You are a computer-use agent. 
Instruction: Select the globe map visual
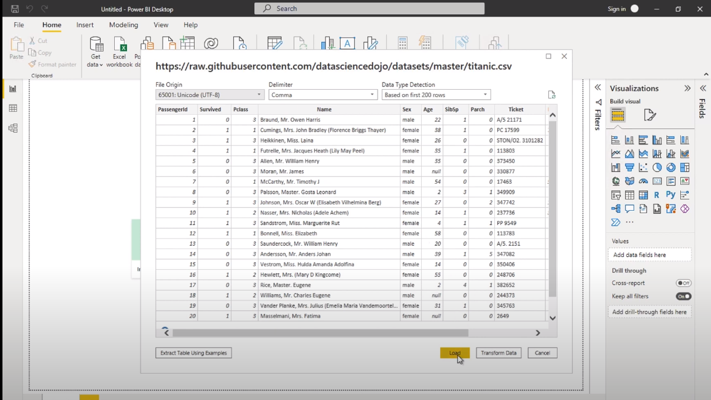[615, 181]
